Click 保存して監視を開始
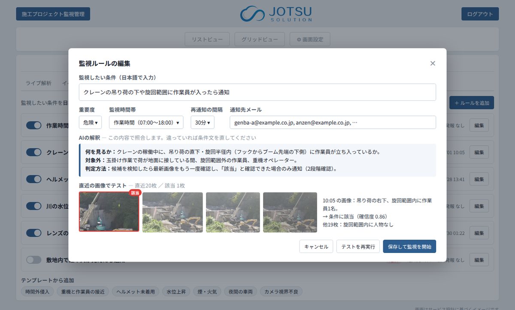515x310 pixels. pos(409,247)
